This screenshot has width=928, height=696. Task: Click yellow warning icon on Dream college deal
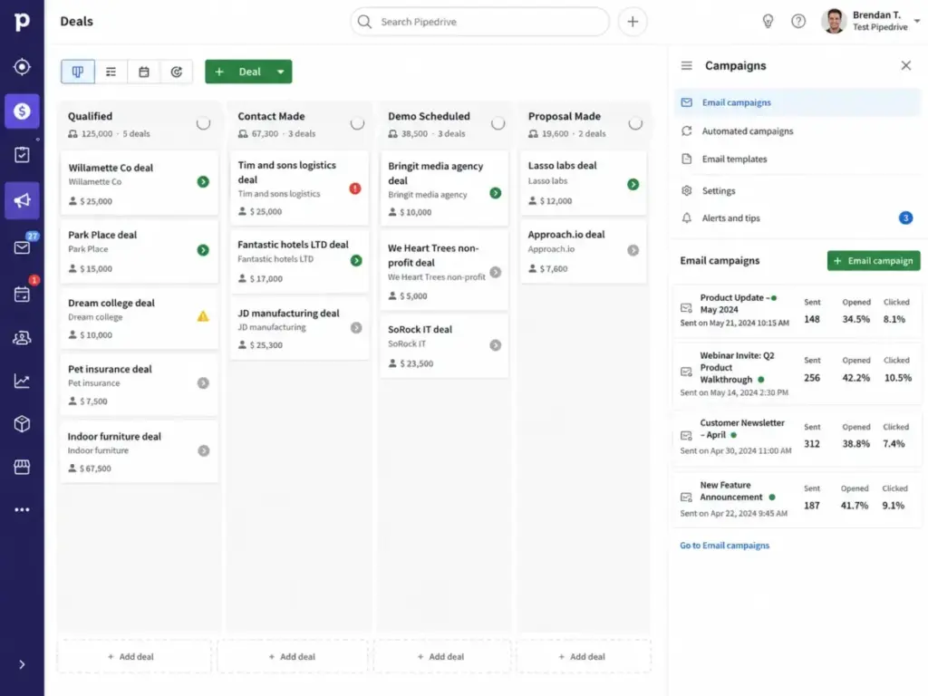point(203,316)
